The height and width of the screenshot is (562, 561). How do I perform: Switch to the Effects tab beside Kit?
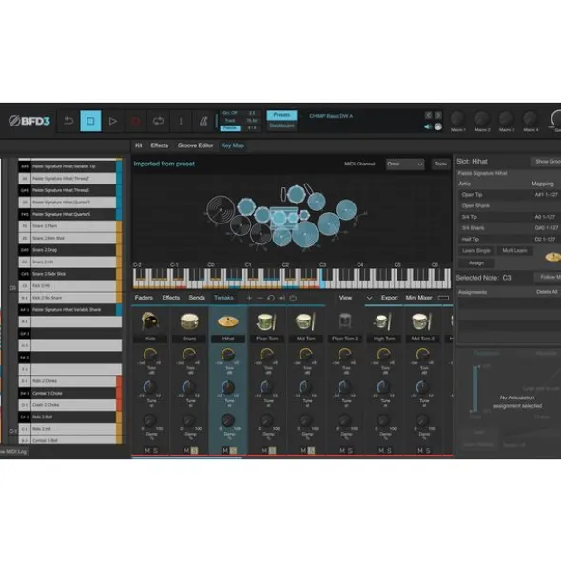pos(159,145)
